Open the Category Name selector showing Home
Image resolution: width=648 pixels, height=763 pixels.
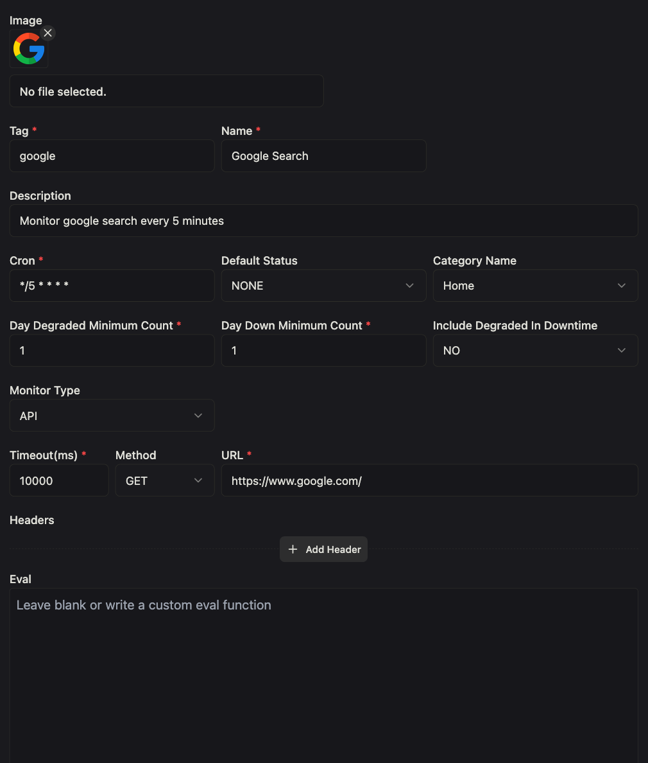535,285
